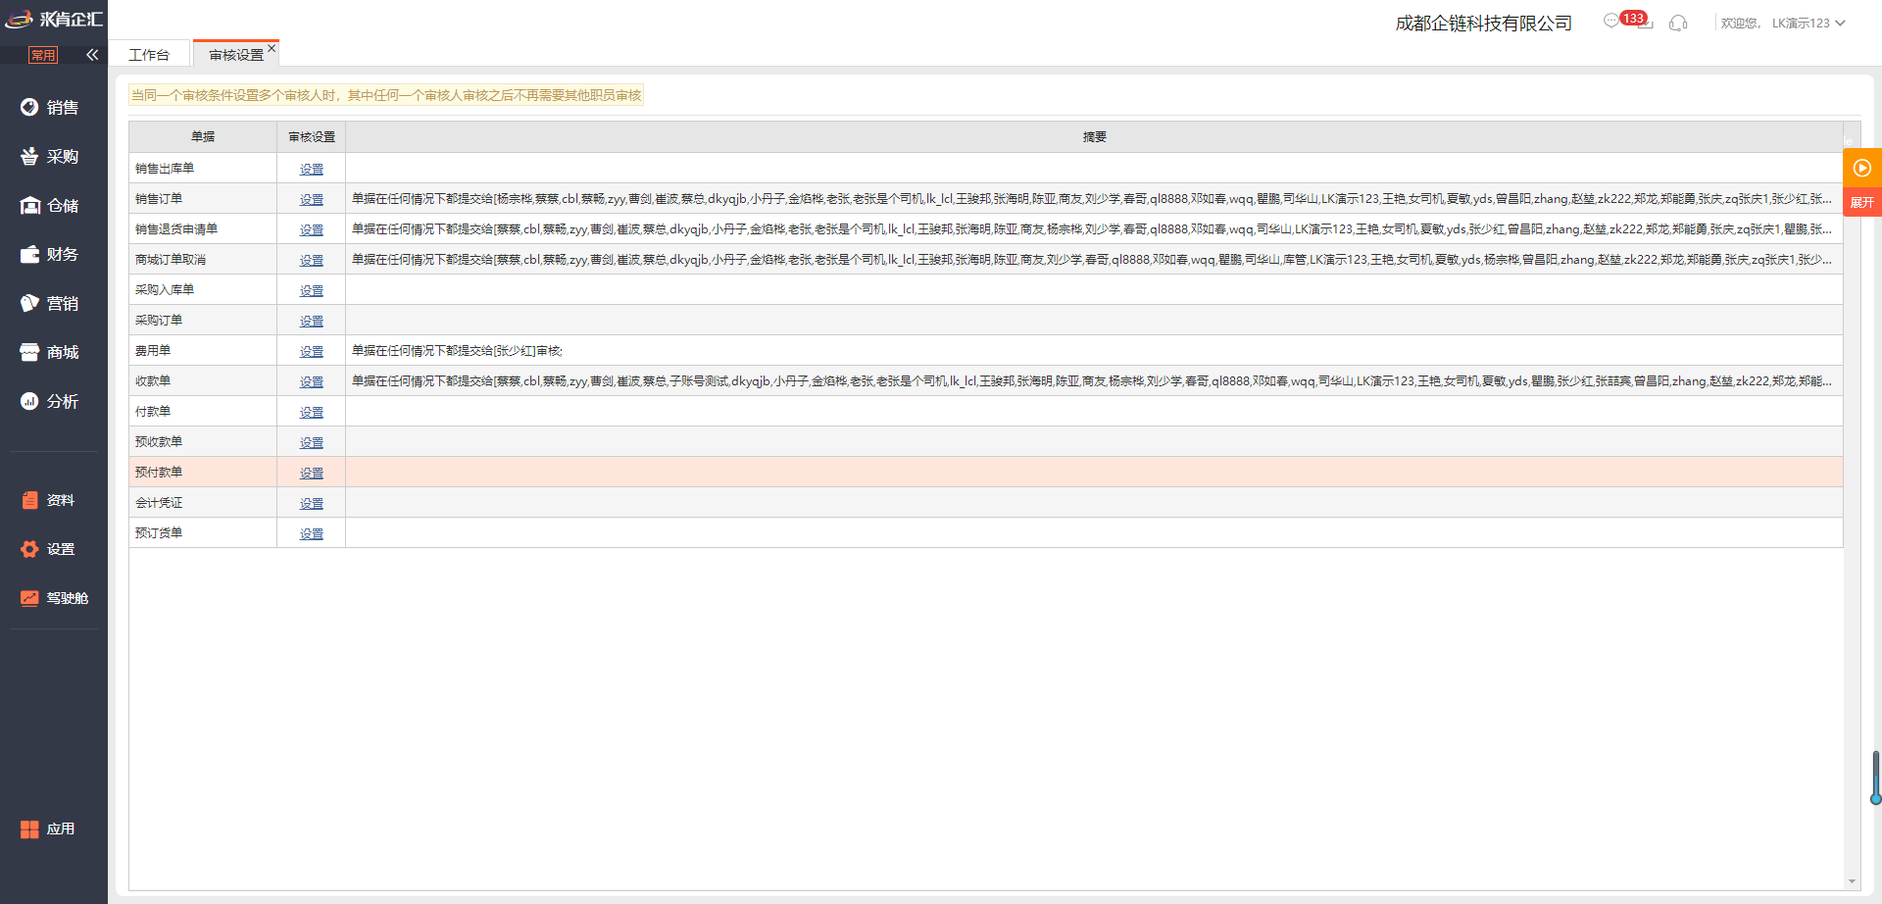Toggle the 常用 favorites menu mode

click(43, 55)
